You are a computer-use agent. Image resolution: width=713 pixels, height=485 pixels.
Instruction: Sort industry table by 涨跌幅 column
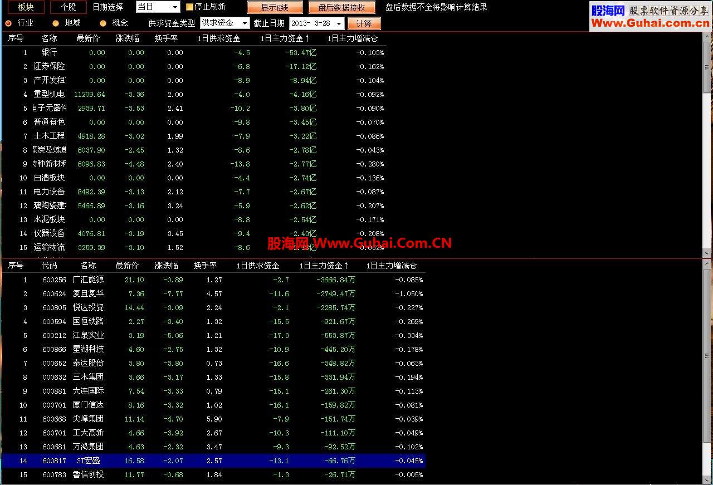click(x=127, y=38)
